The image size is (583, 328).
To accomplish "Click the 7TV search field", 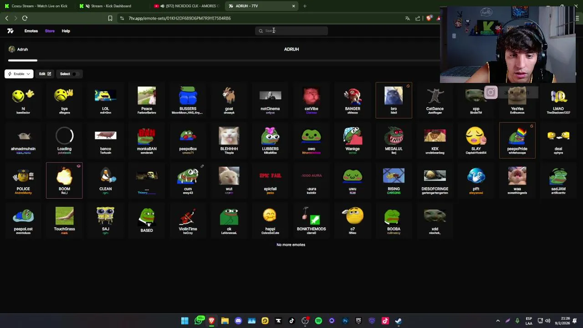I will 291,31.
